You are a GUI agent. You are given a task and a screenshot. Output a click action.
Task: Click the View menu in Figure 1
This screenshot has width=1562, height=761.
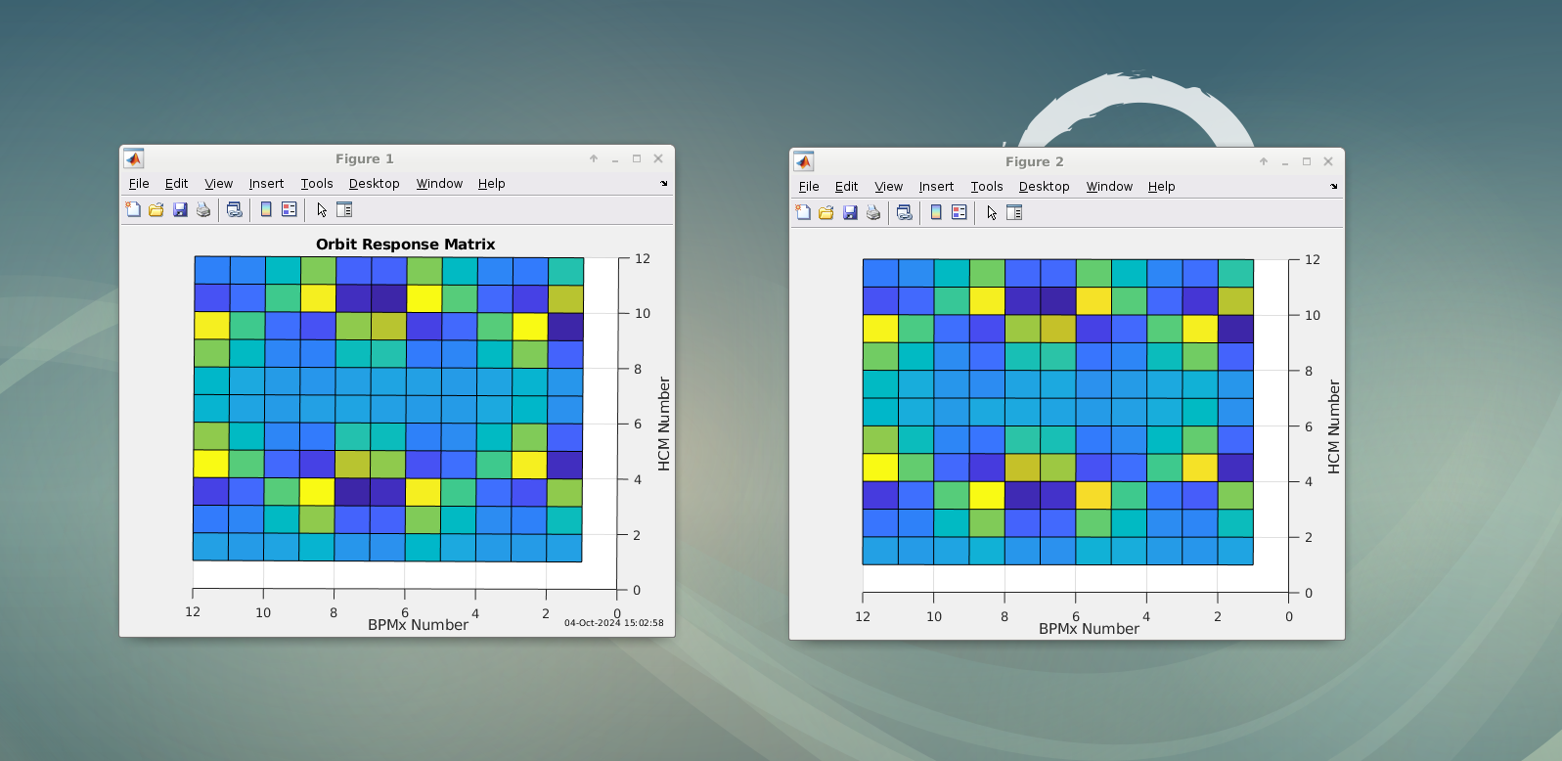click(218, 184)
